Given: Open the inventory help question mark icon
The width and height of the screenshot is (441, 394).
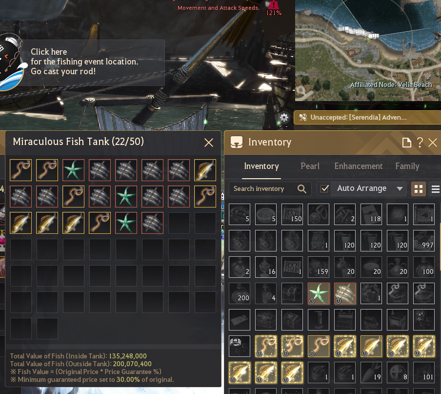Looking at the screenshot, I should pyautogui.click(x=420, y=143).
